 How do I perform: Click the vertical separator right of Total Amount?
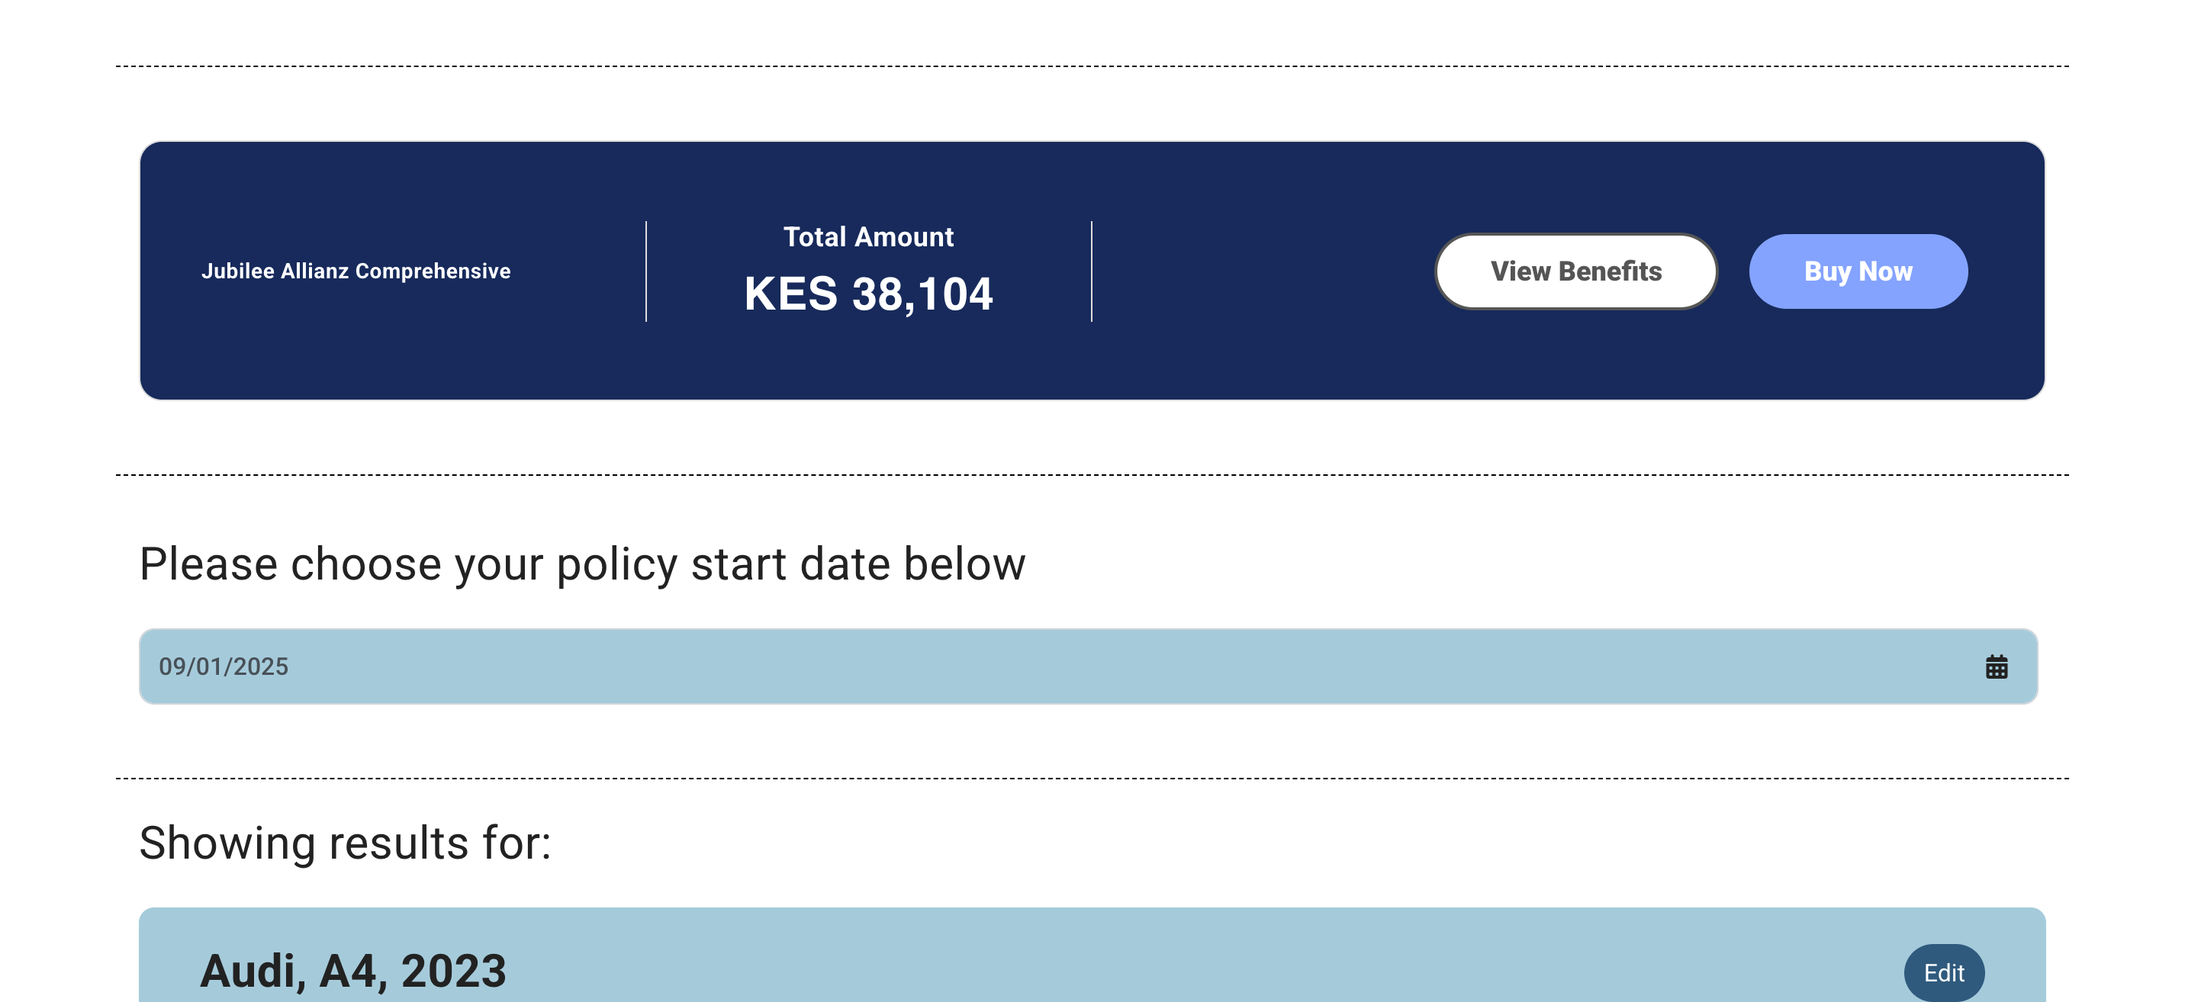tap(1092, 271)
